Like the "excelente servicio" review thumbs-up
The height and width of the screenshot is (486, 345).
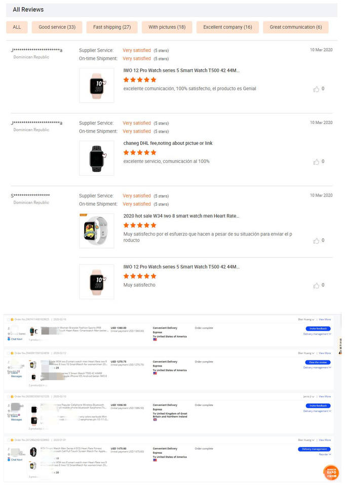coord(316,162)
